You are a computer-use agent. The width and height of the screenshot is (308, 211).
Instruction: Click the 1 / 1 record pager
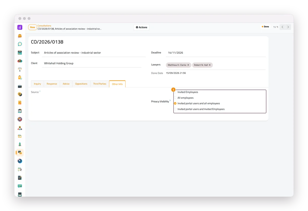(276, 27)
